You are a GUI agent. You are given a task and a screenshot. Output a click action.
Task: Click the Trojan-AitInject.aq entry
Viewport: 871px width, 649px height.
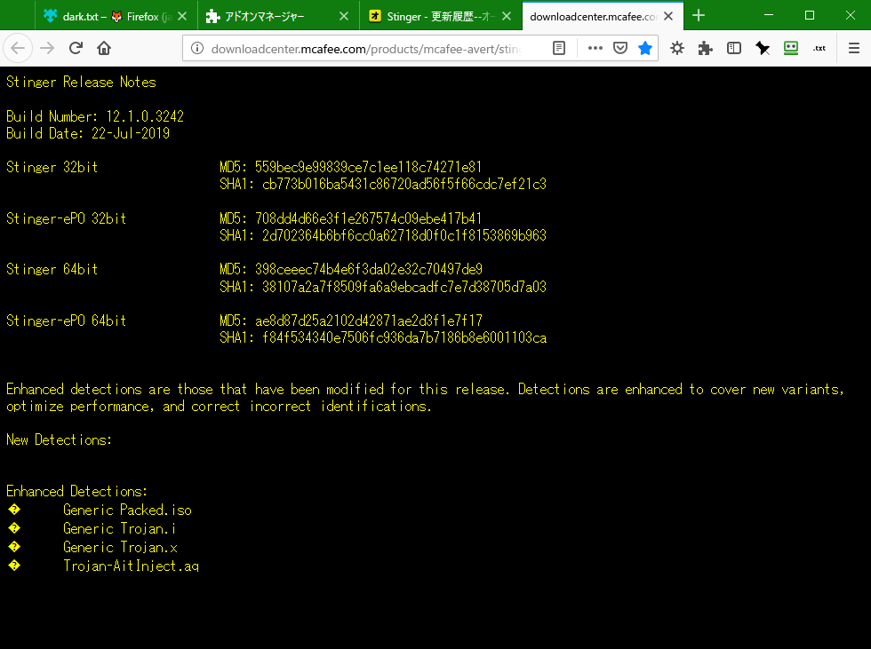[132, 566]
